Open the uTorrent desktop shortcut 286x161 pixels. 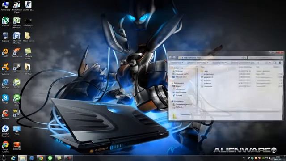tap(5, 21)
